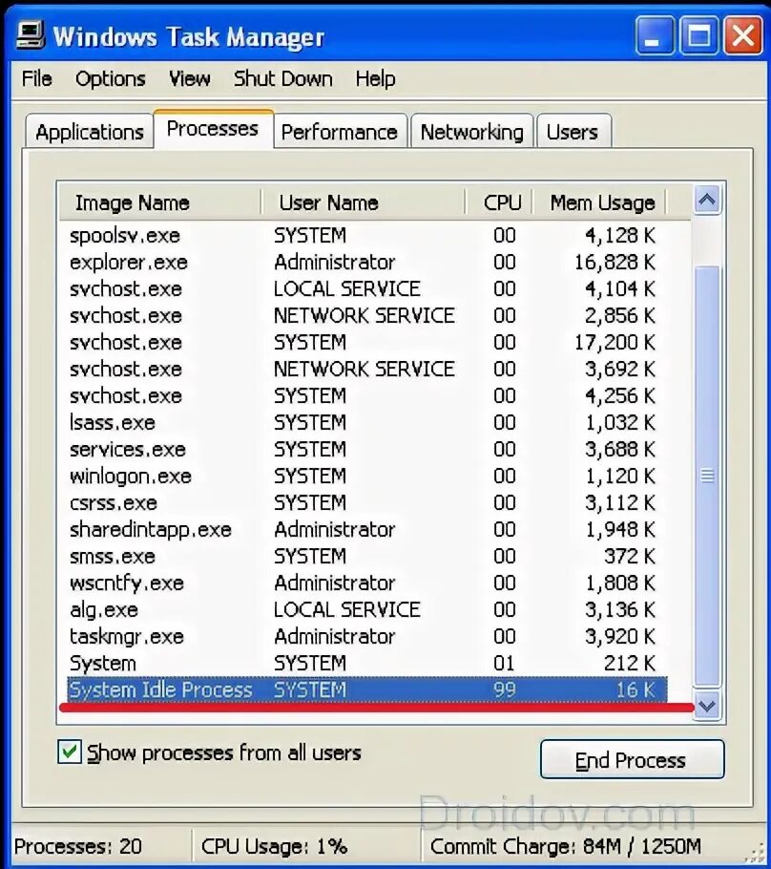Select the explorer.exe process
Image resolution: width=771 pixels, height=869 pixels.
click(x=363, y=263)
